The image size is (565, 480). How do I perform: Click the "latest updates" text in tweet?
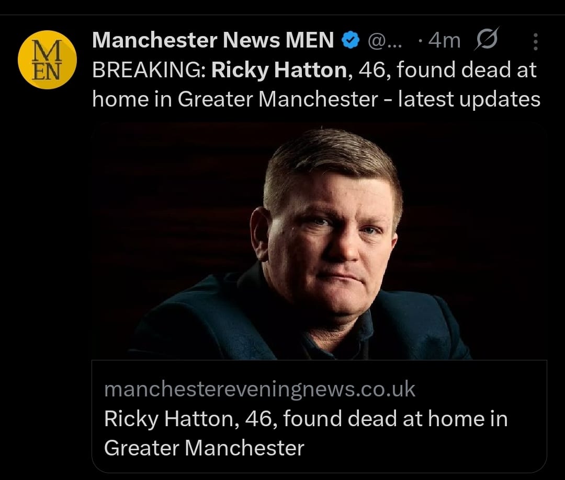[469, 99]
